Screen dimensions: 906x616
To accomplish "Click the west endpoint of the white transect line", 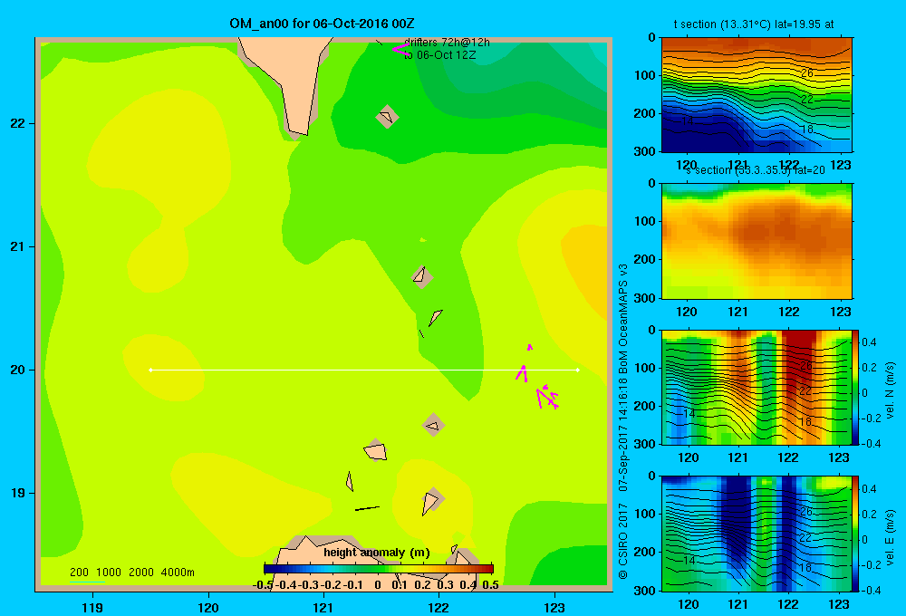I will point(150,370).
